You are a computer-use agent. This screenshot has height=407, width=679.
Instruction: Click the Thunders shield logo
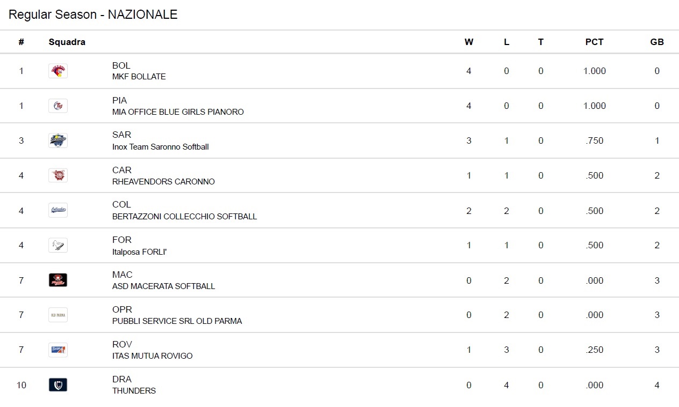click(x=58, y=385)
